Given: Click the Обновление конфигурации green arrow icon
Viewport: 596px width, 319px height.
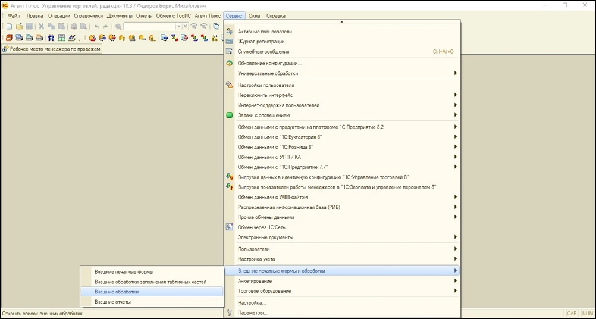Looking at the screenshot, I should pyautogui.click(x=229, y=64).
